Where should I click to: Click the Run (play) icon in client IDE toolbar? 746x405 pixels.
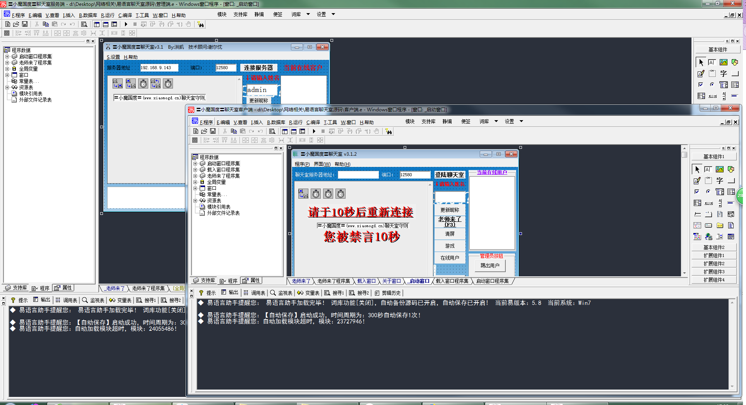point(314,131)
